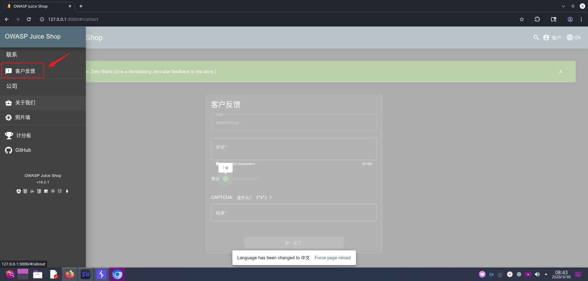
Task: Click the v19.2.1 version text
Action: 43,182
